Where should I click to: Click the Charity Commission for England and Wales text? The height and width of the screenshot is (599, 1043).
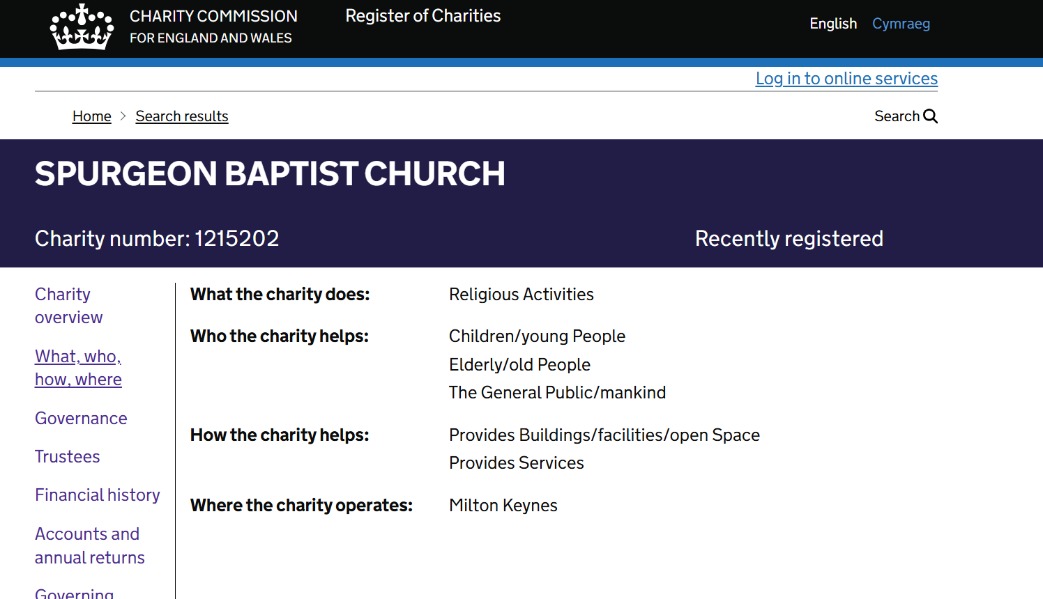pos(213,26)
